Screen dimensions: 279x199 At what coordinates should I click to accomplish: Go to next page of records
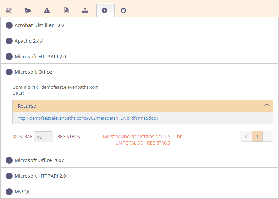point(267,136)
